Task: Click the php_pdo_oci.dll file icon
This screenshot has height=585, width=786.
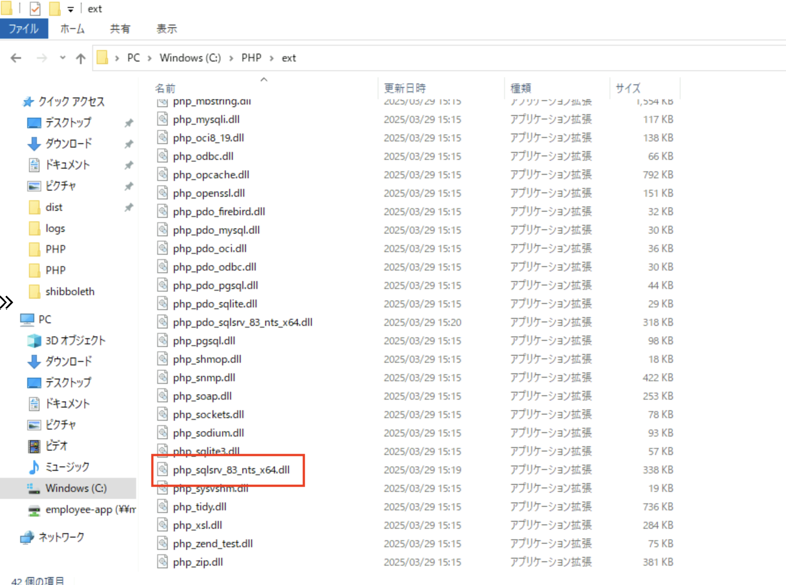Action: coord(163,248)
